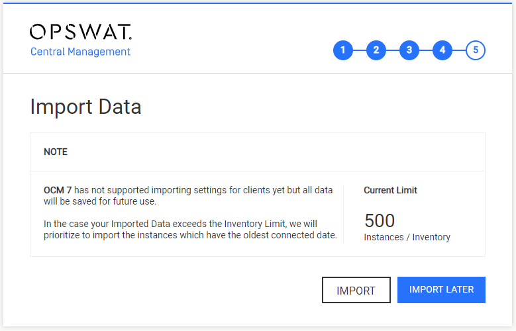Go to step 2 in the wizard
Screen dimensions: 516x331
[x=376, y=50]
